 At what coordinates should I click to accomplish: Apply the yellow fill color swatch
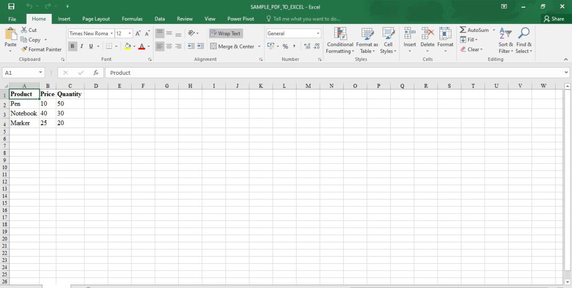[127, 46]
